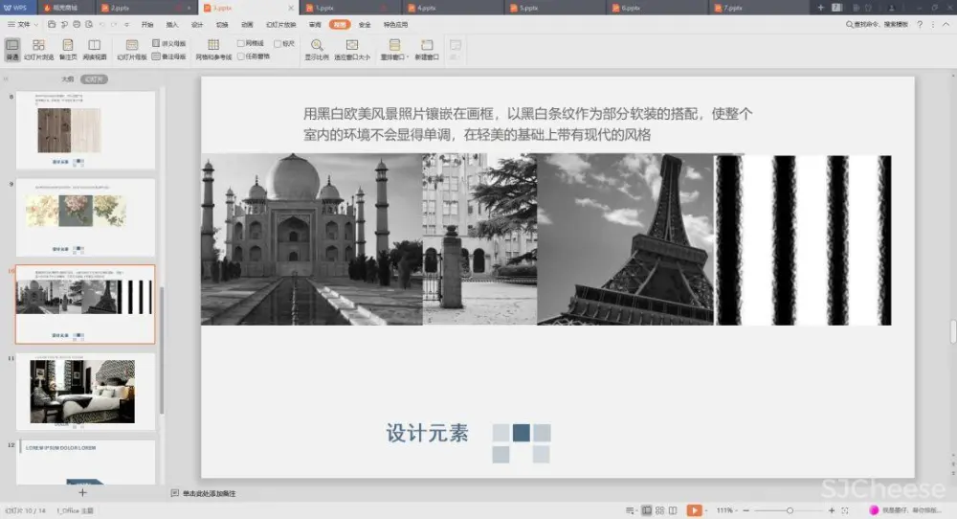Click the zoom slider handle

tap(790, 509)
